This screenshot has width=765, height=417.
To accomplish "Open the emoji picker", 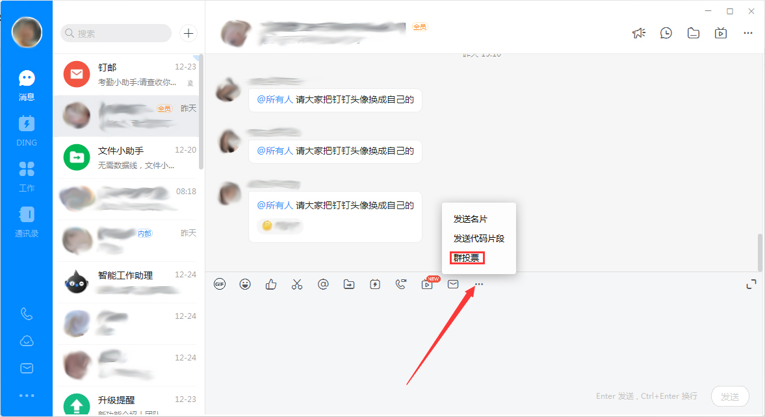I will 245,284.
